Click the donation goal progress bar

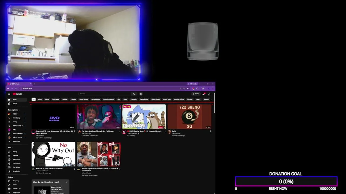click(x=286, y=182)
